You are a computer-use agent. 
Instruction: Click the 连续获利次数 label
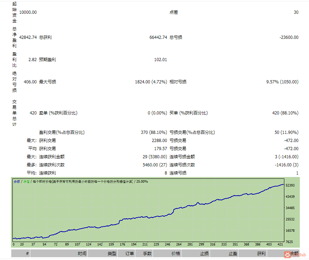[52, 165]
